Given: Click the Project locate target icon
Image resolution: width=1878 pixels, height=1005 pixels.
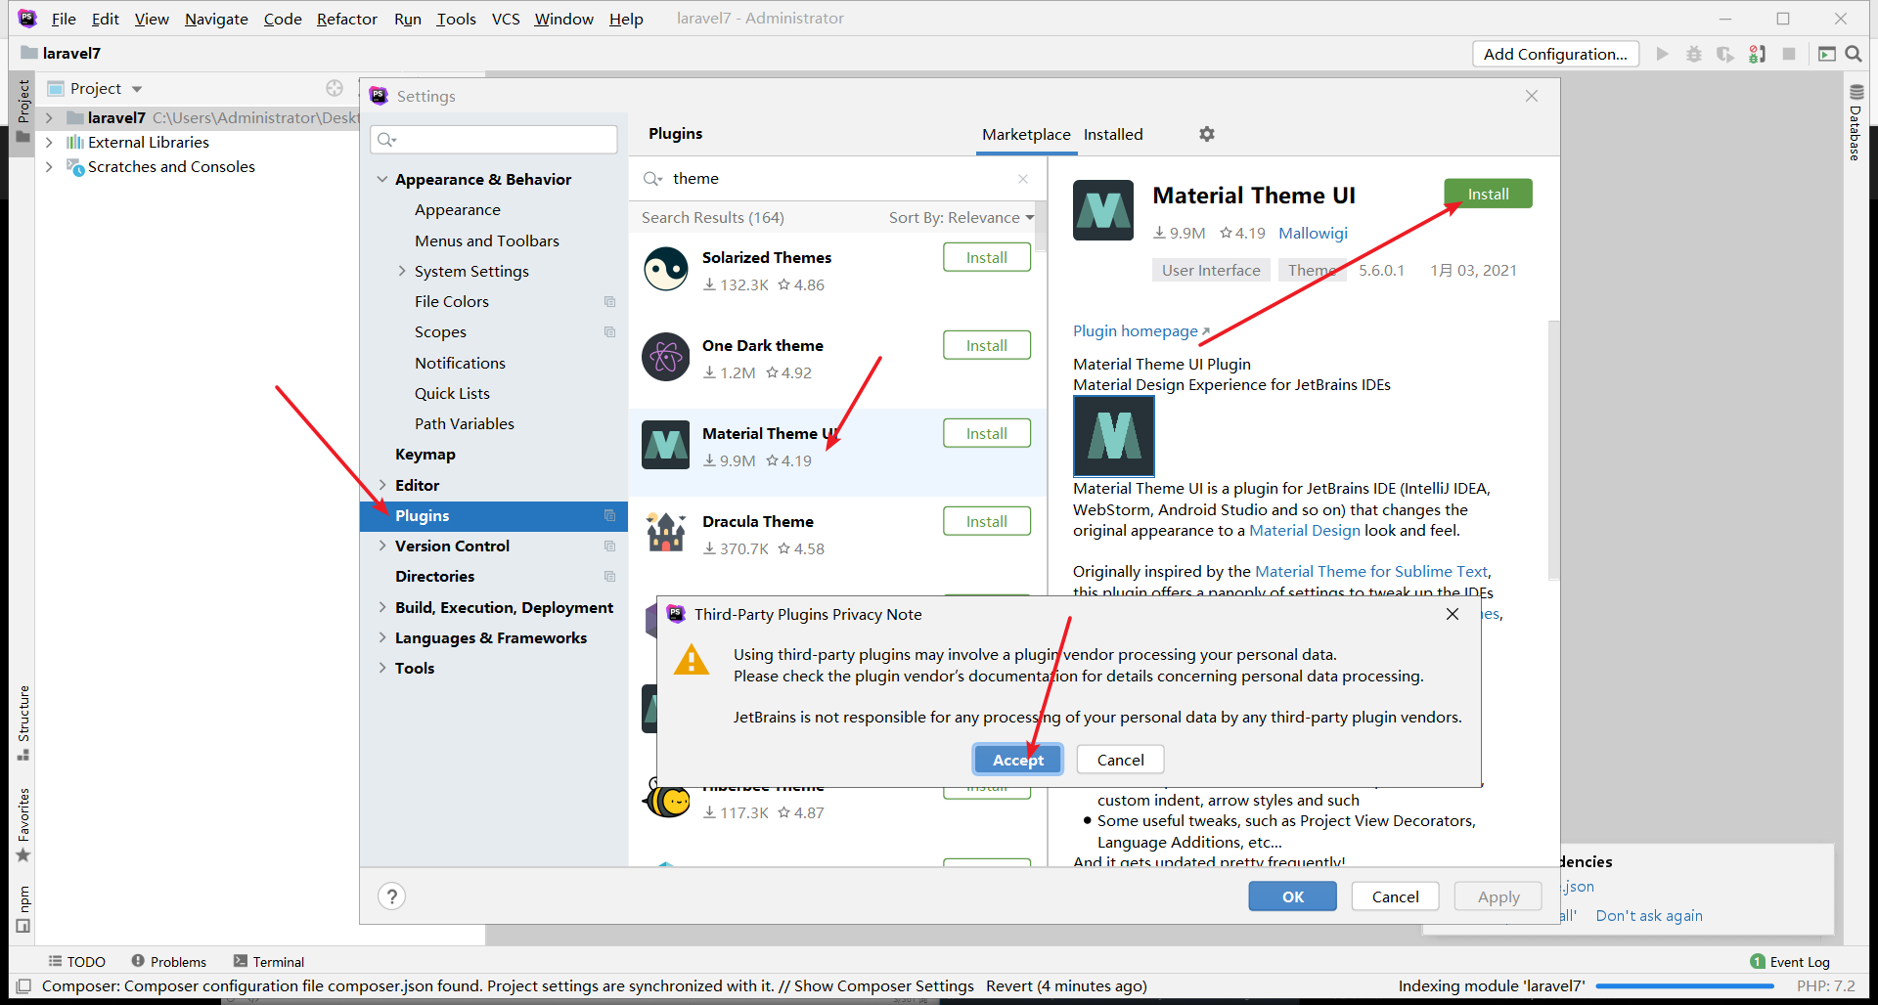Looking at the screenshot, I should tap(335, 88).
